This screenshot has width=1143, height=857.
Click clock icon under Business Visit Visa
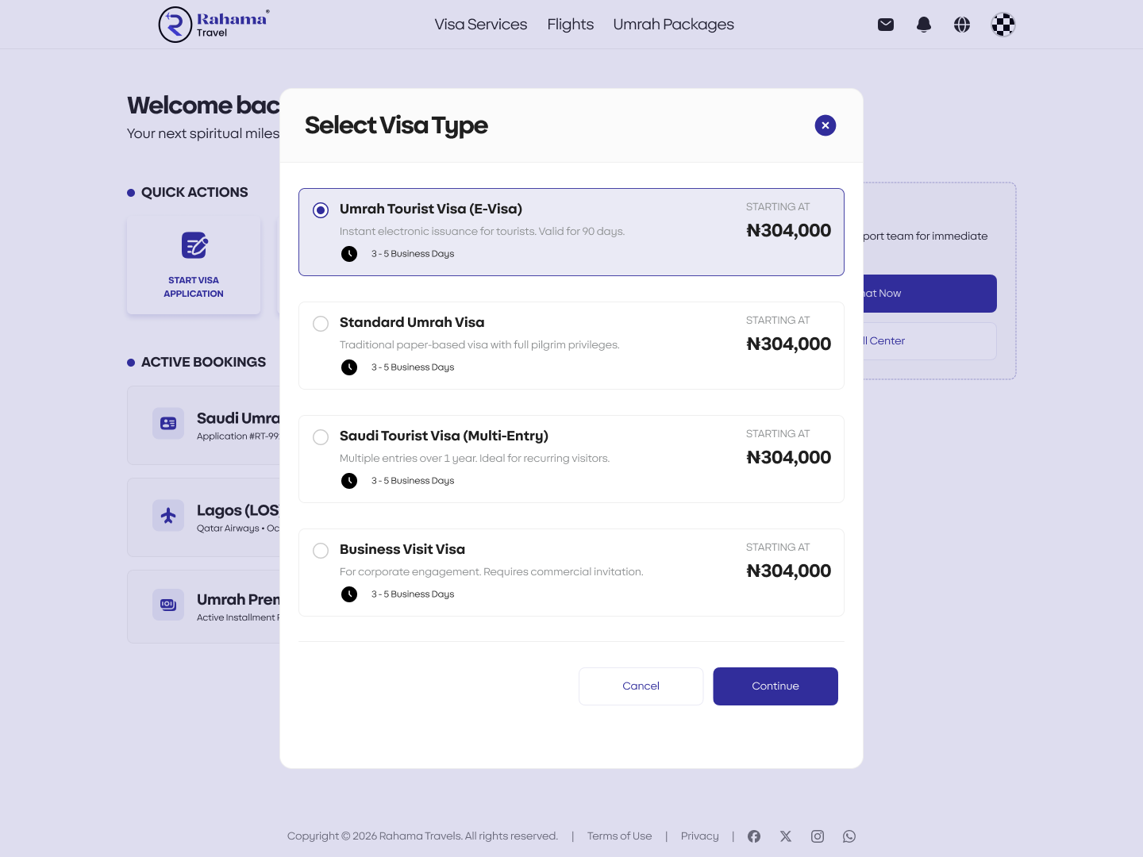[349, 594]
